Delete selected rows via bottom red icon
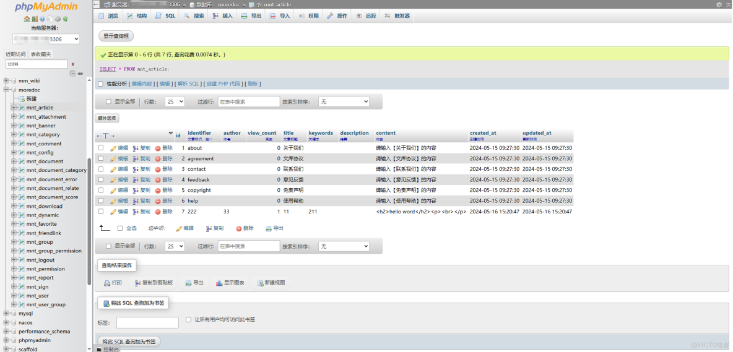The height and width of the screenshot is (352, 733). tap(239, 228)
